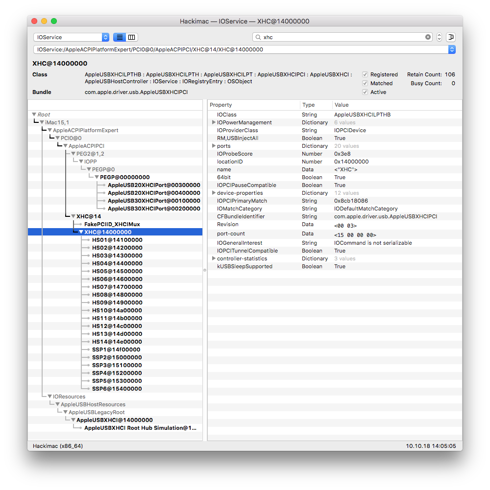
Task: Select SSP1@14f00000 port
Action: 116,350
